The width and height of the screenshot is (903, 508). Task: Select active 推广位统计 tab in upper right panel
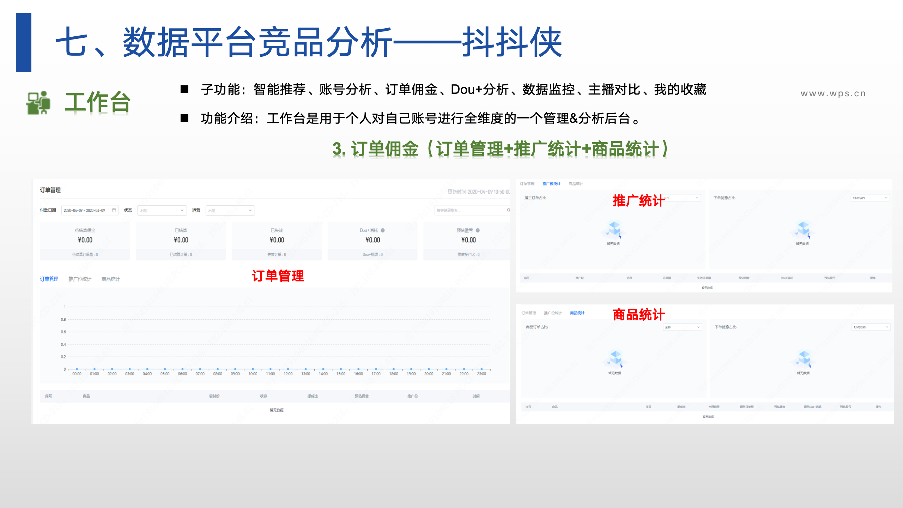click(551, 184)
